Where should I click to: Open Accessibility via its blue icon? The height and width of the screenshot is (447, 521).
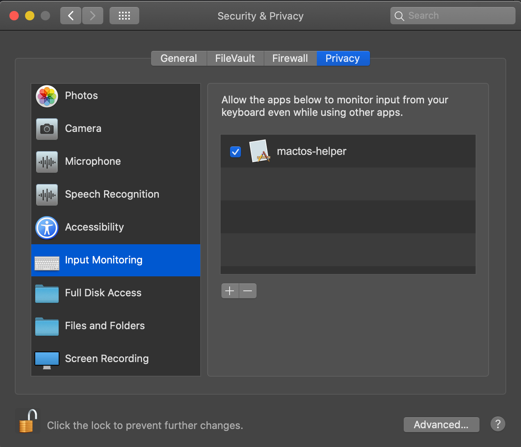pos(47,227)
